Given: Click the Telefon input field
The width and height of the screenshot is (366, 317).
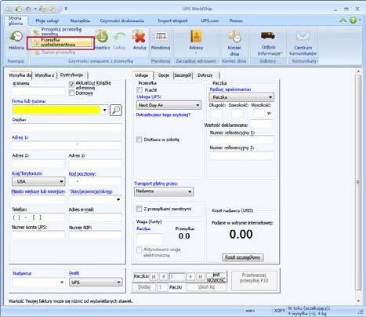Looking at the screenshot, I should click(x=38, y=217).
